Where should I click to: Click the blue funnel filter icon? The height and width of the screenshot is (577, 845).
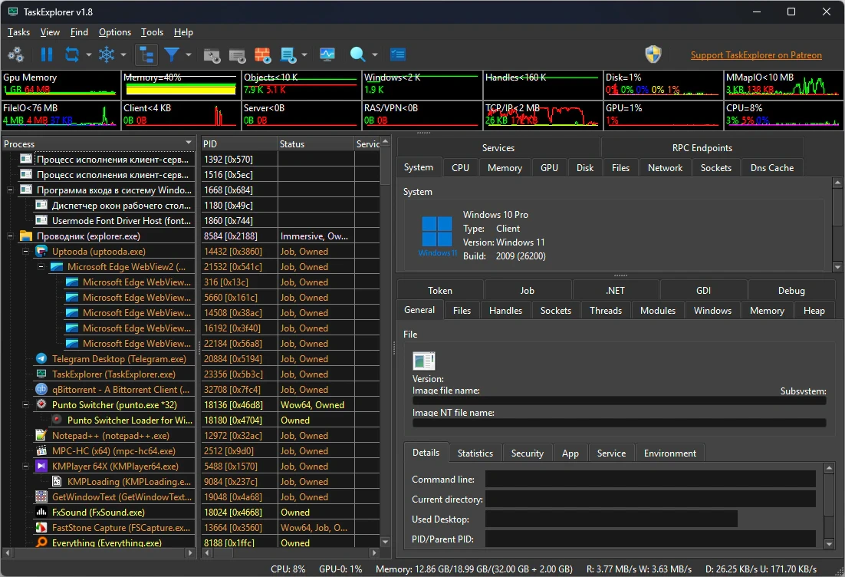pos(172,54)
